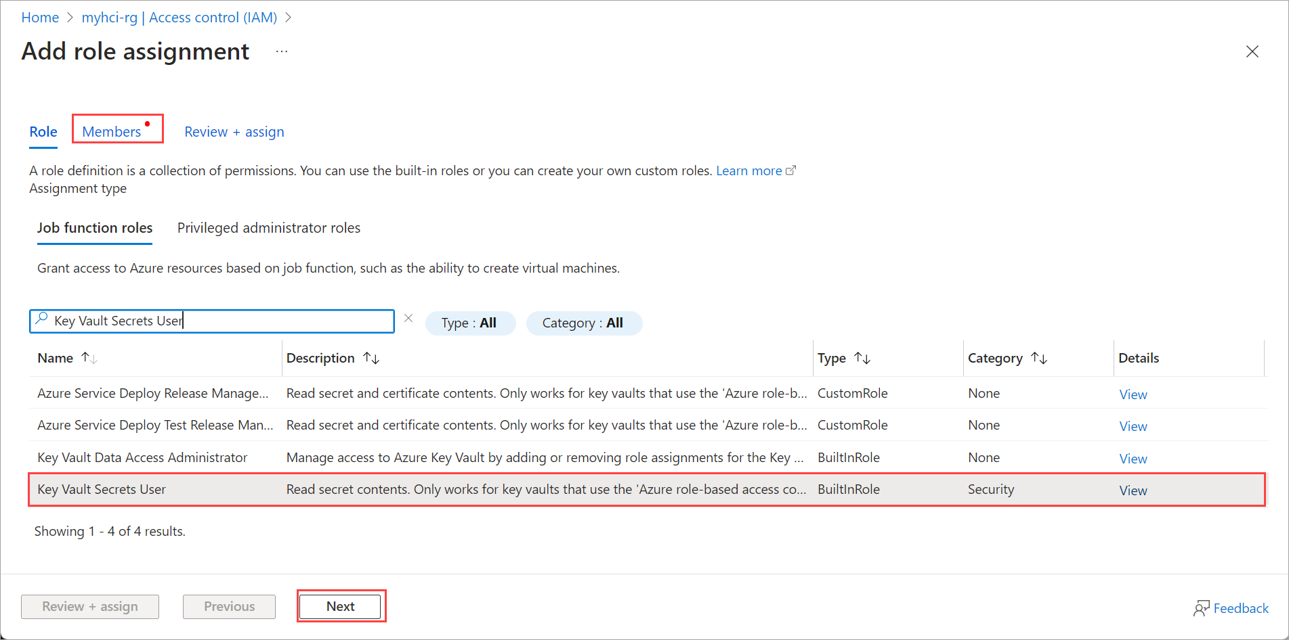Click the Security category cell
Screen dimensions: 1289x640
[991, 489]
